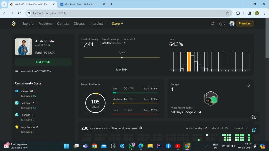Open the ansh-shukla LinkedIn profile link
This screenshot has height=151, width=269.
pyautogui.click(x=35, y=71)
